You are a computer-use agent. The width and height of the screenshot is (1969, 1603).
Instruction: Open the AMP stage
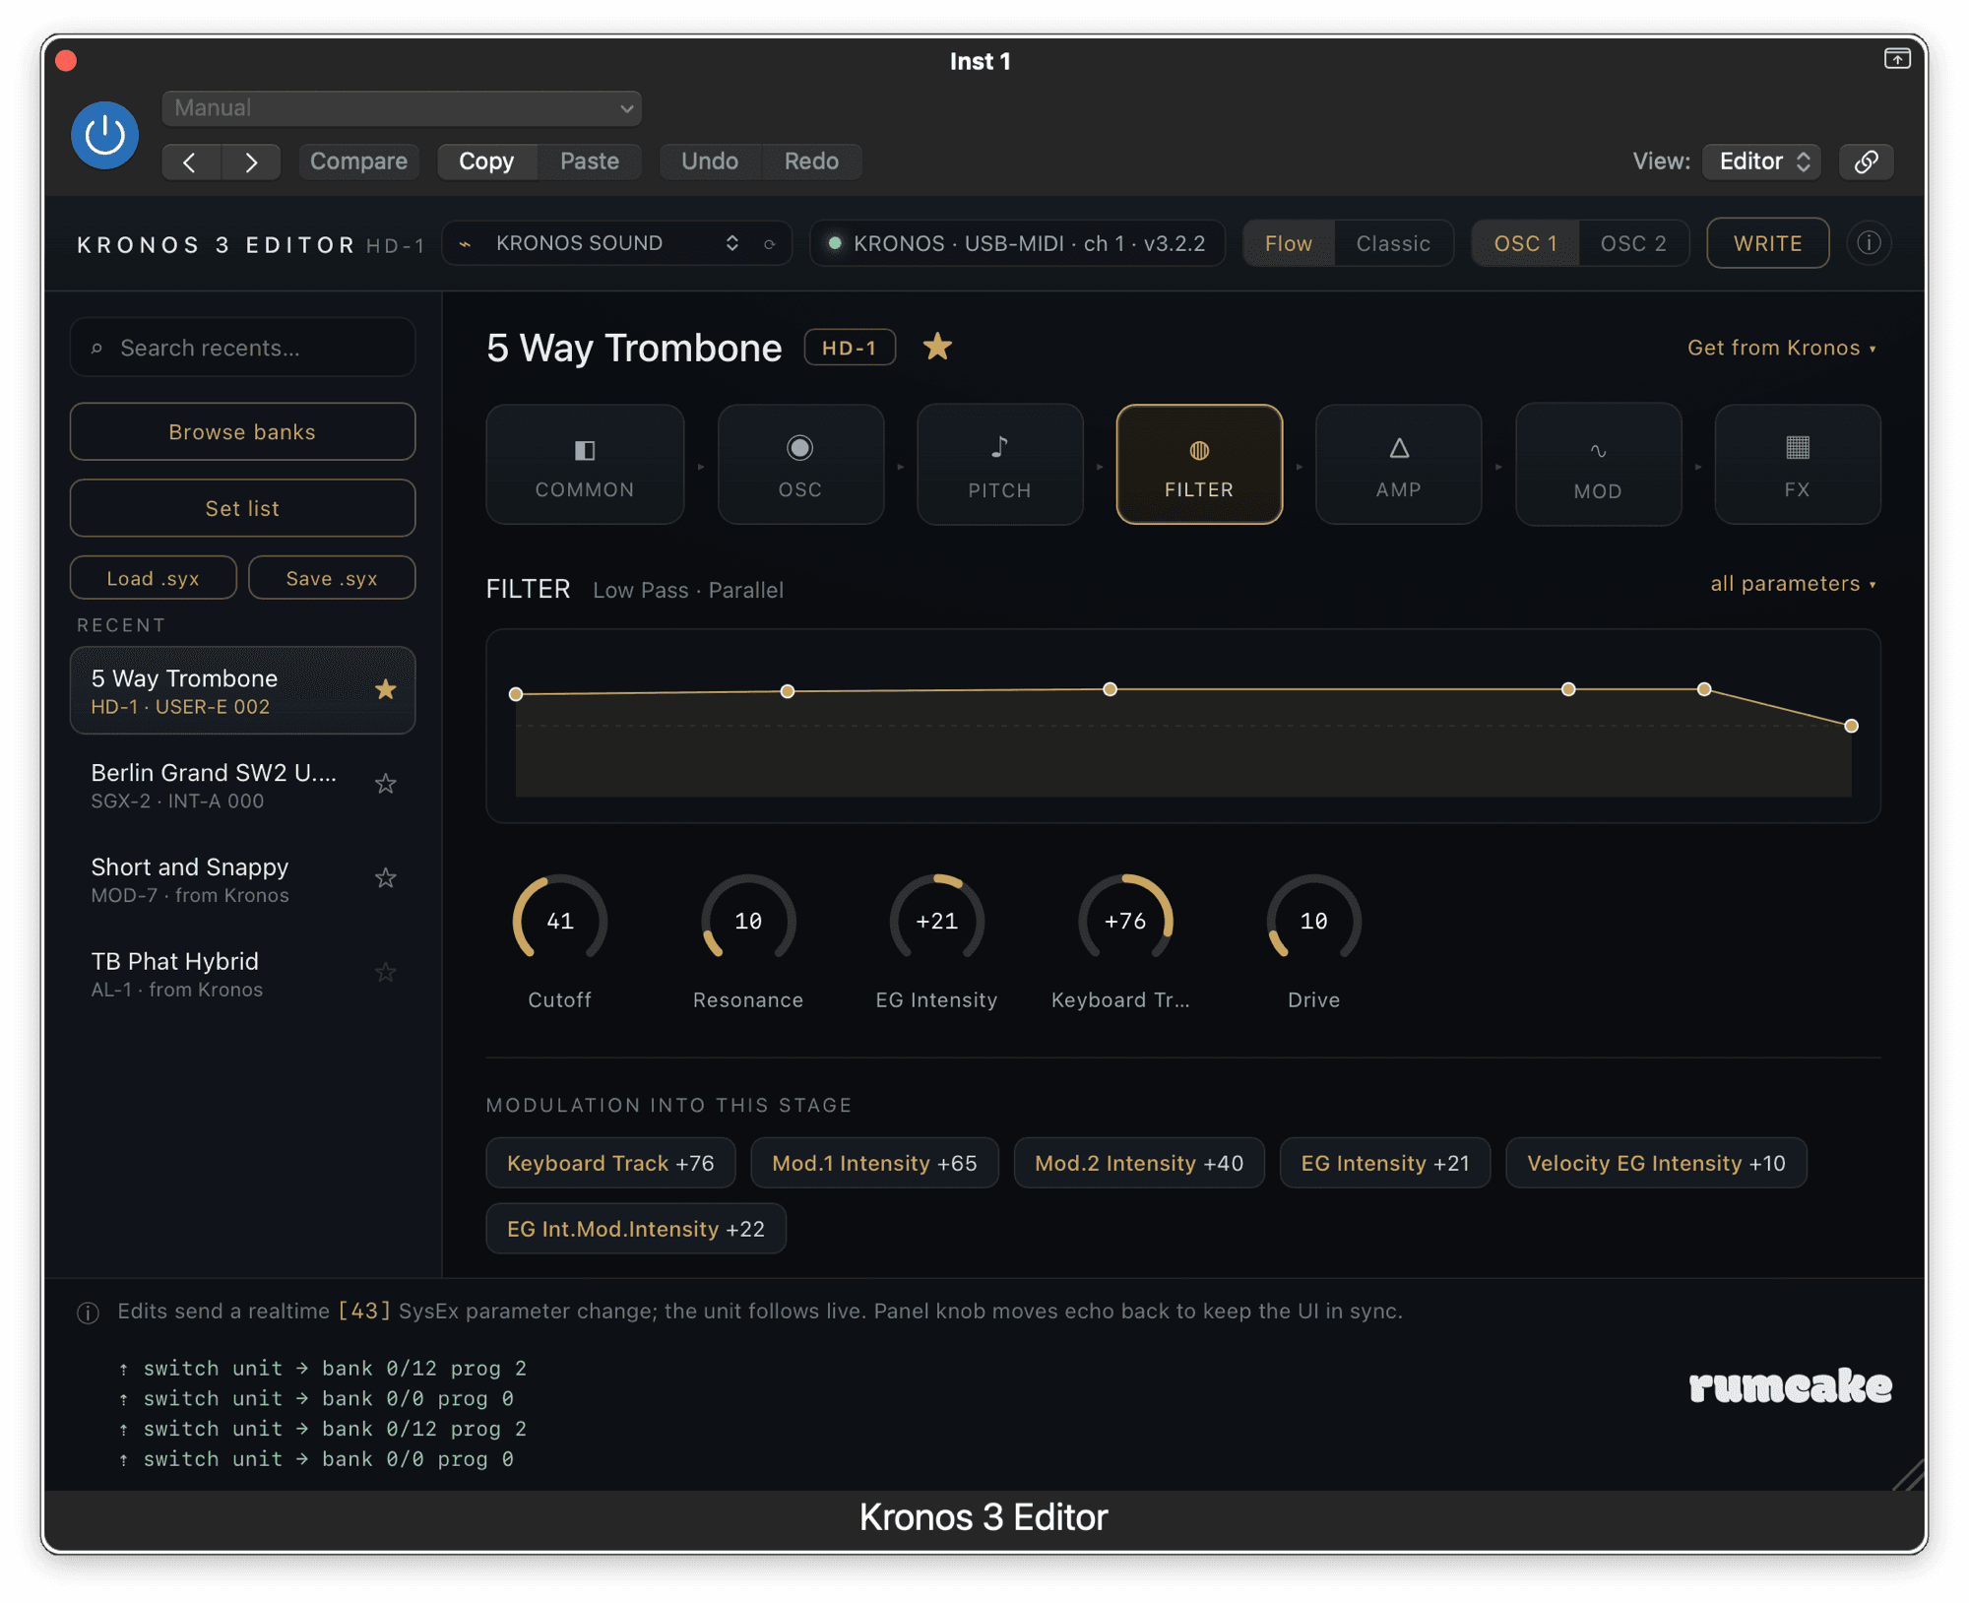[1398, 464]
